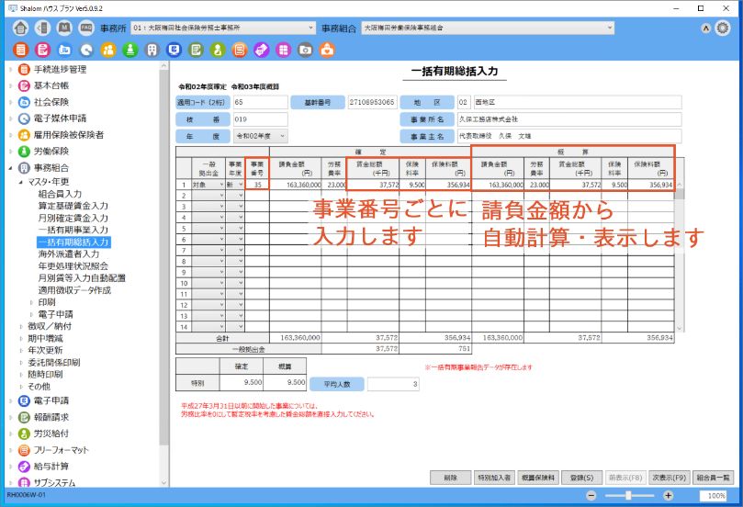The image size is (743, 507).
Task: Click the green 労働保険 toolbar icon
Action: 130,50
